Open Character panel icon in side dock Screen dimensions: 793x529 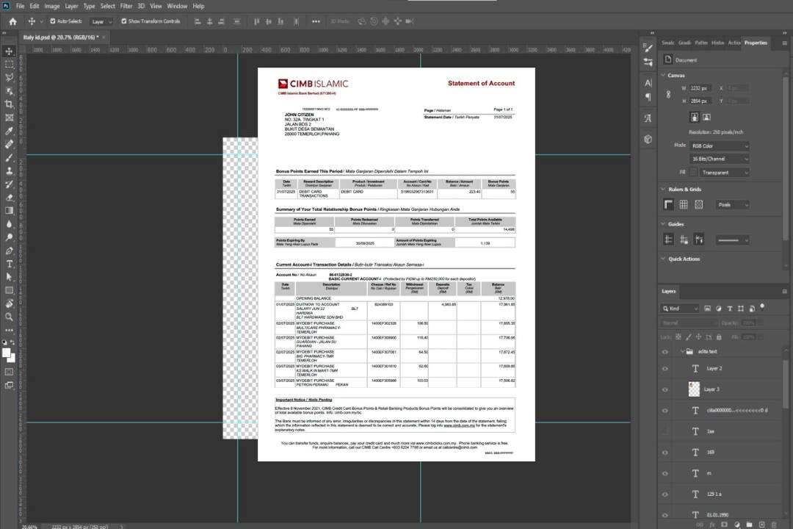point(648,82)
